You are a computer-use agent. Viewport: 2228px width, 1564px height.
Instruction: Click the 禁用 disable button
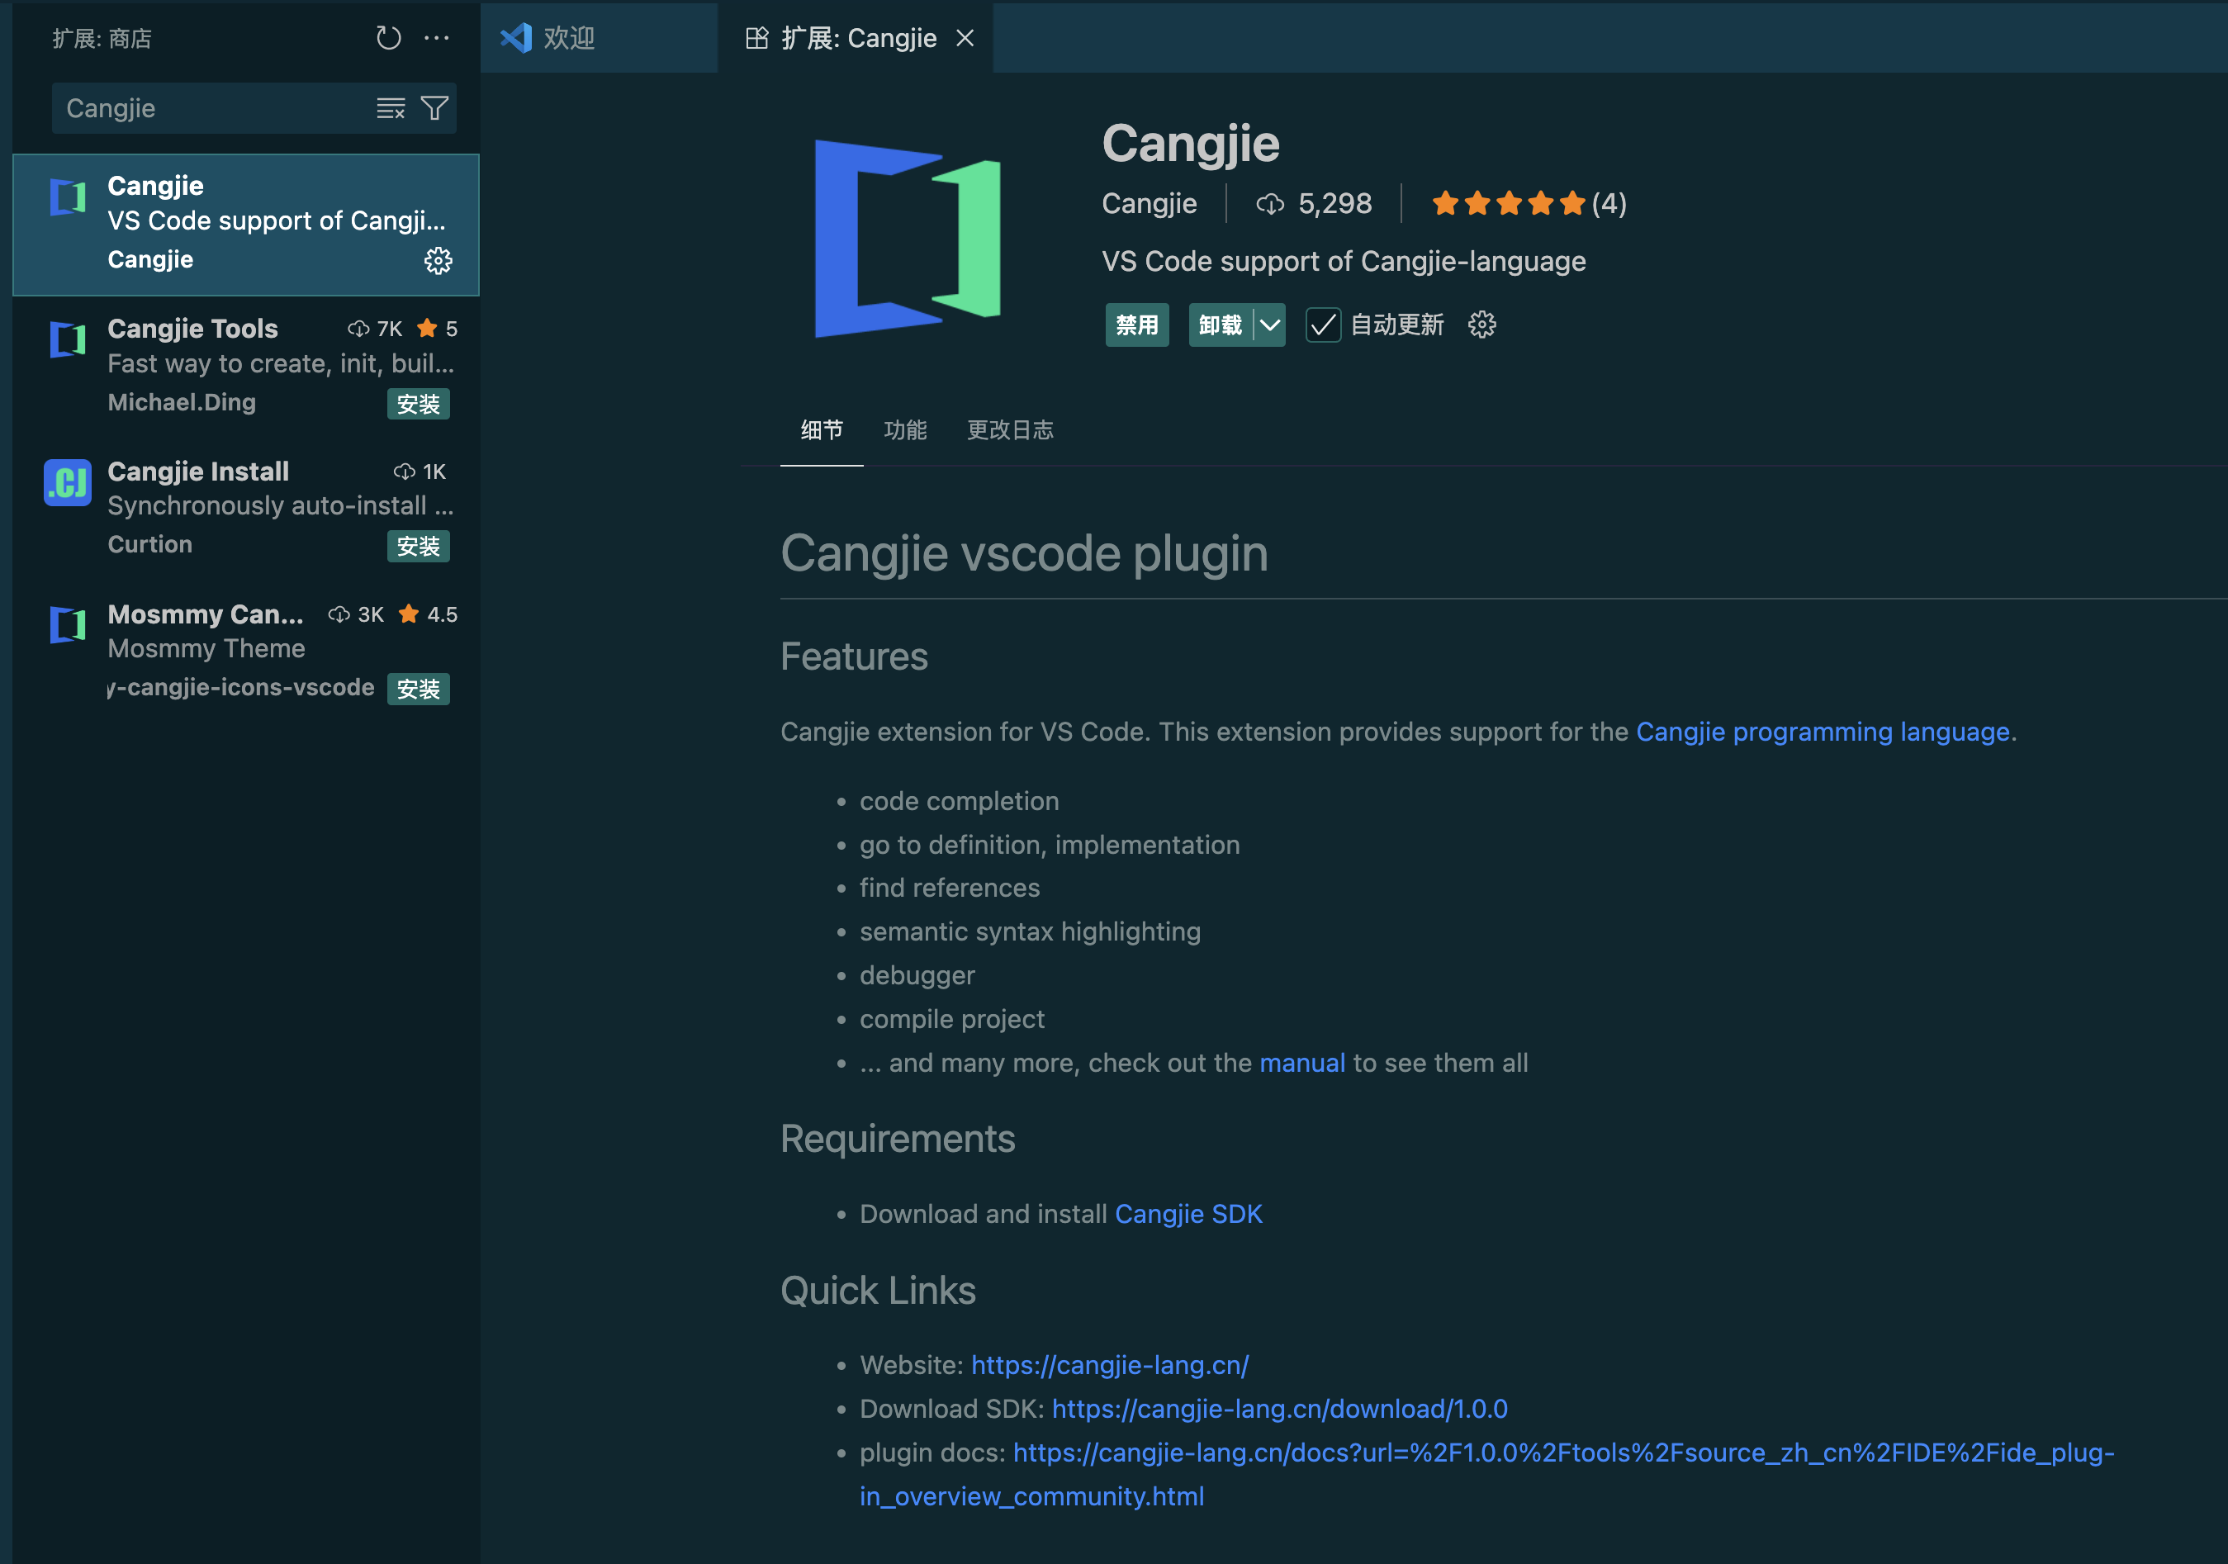1137,325
